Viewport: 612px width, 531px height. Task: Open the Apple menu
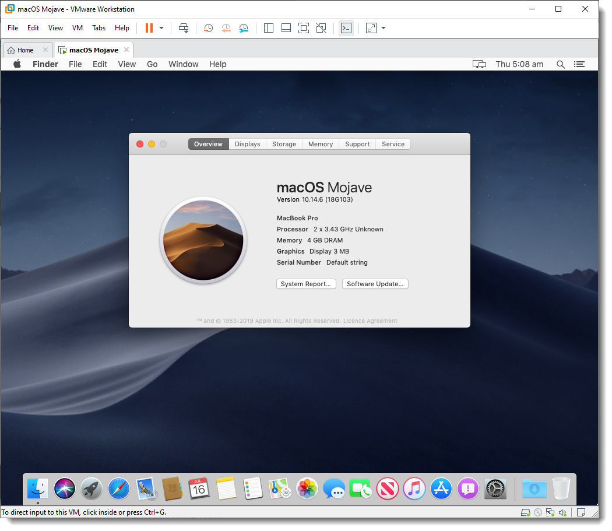[17, 64]
